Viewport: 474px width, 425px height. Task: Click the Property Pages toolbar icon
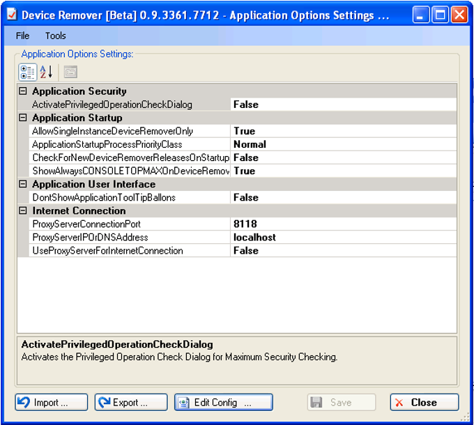tap(70, 72)
